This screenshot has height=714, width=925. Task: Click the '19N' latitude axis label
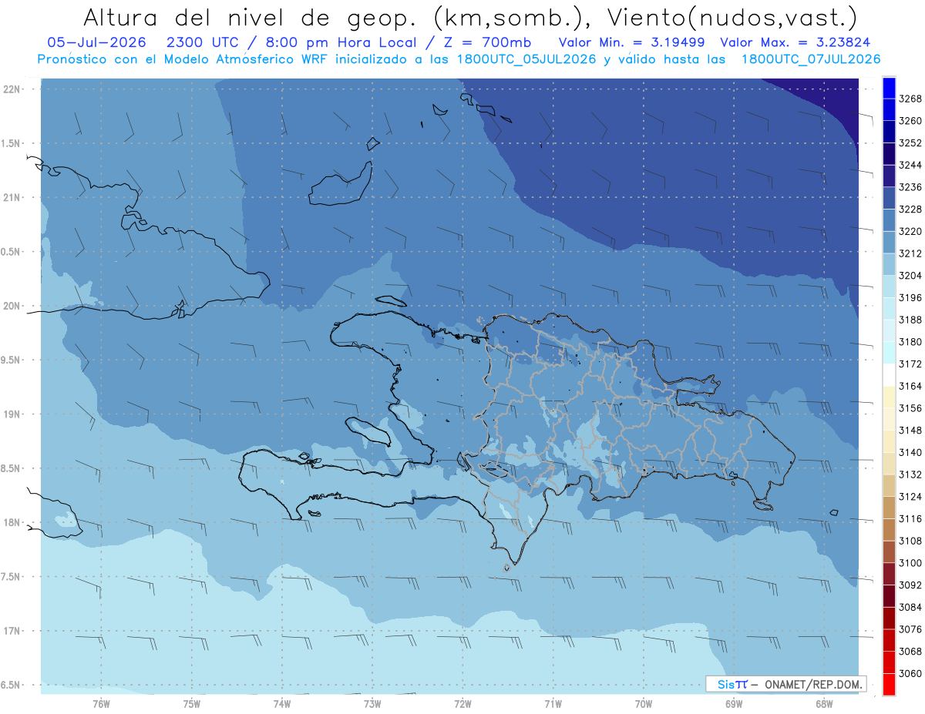pyautogui.click(x=12, y=414)
